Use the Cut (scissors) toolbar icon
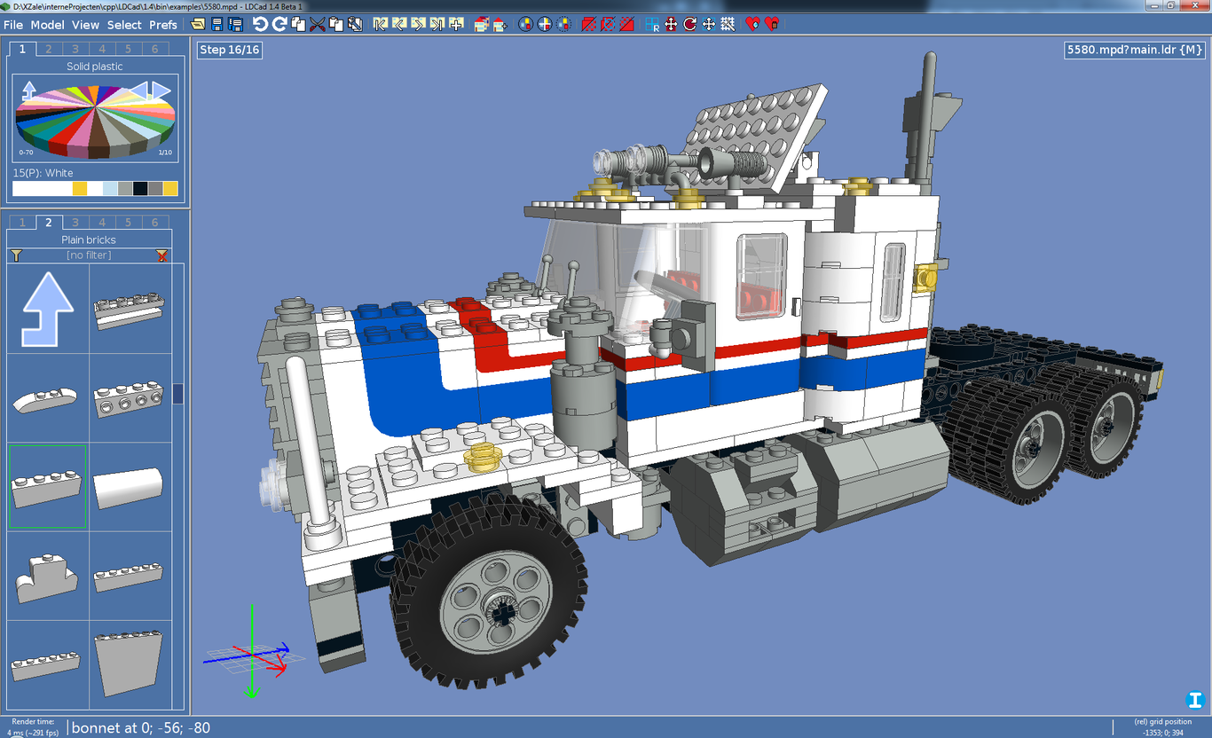This screenshot has width=1212, height=738. coord(317,25)
